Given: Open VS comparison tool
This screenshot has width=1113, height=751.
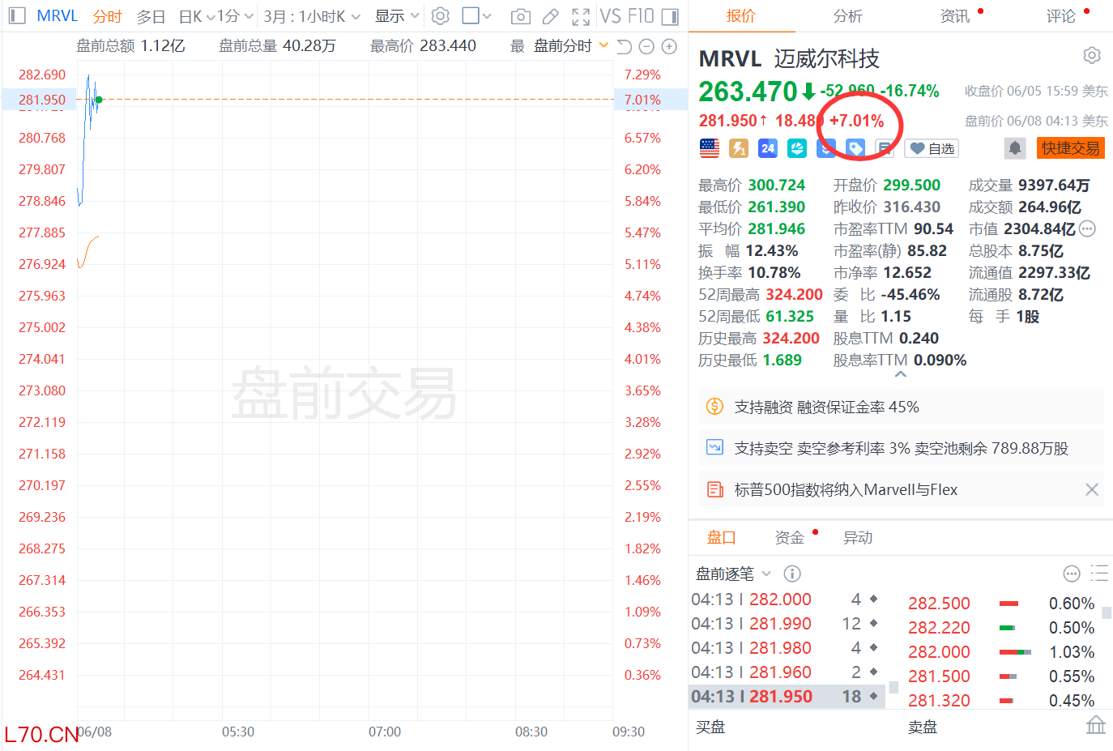Looking at the screenshot, I should [x=611, y=16].
